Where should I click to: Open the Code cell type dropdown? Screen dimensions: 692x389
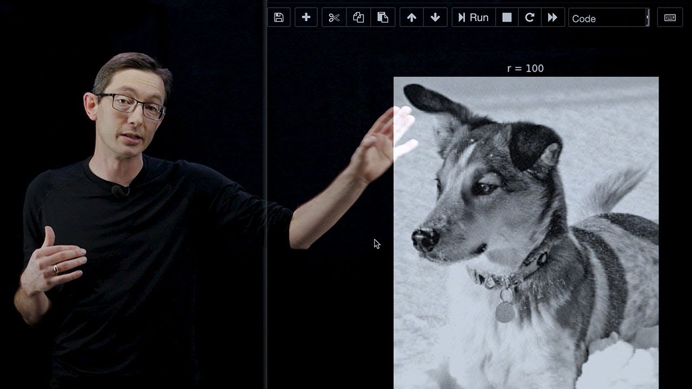coord(609,18)
